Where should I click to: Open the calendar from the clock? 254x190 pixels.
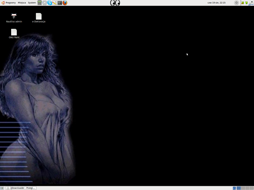pos(217,3)
